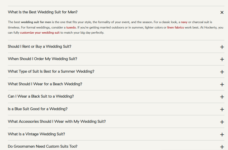Expand 'Is a Blue Suit Good for a Wedding?'
The width and height of the screenshot is (228, 150).
pos(38,109)
